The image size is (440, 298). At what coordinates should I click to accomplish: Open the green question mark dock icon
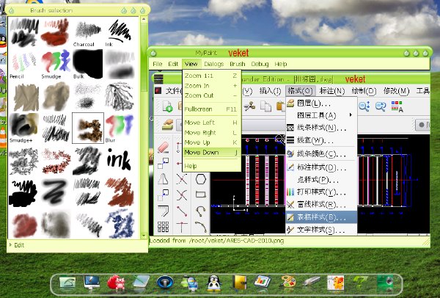pos(360,283)
